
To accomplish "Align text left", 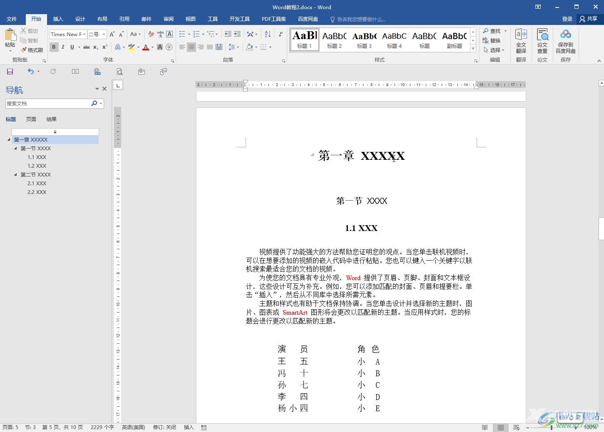I will 182,47.
